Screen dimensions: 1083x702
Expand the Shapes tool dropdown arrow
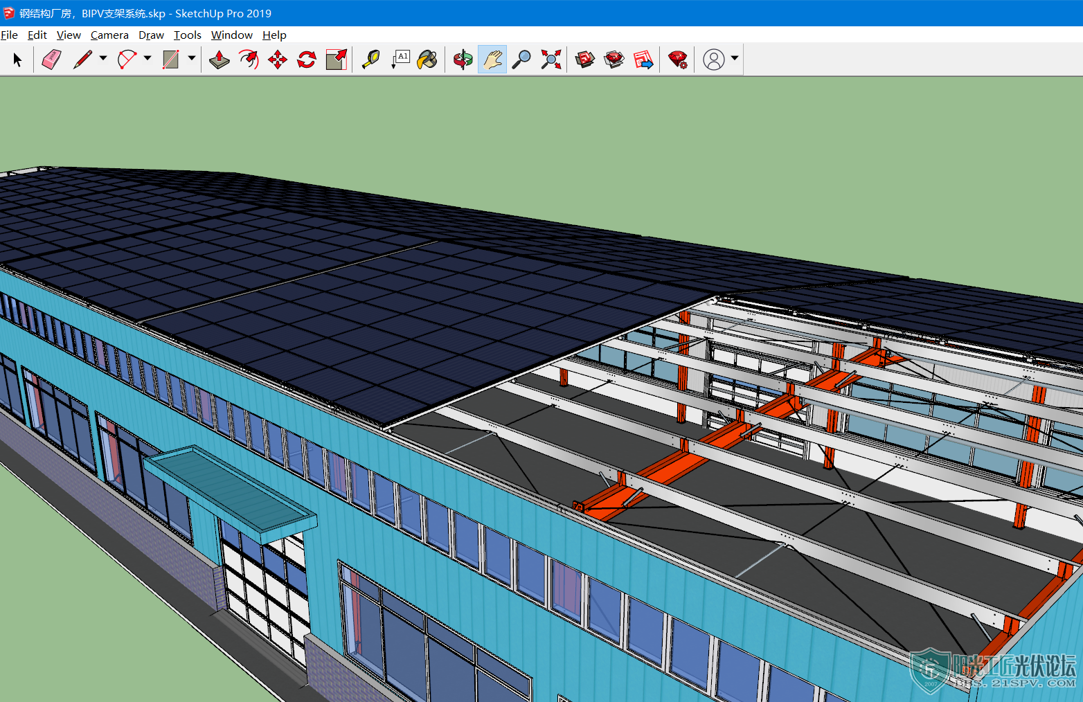(192, 59)
